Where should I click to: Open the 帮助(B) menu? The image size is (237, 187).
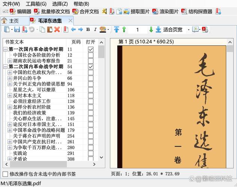[x=81, y=4]
